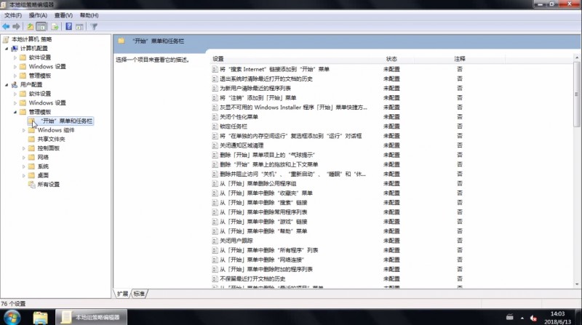The image size is (582, 325).
Task: Click the Filter funnel toolbar icon
Action: point(94,26)
